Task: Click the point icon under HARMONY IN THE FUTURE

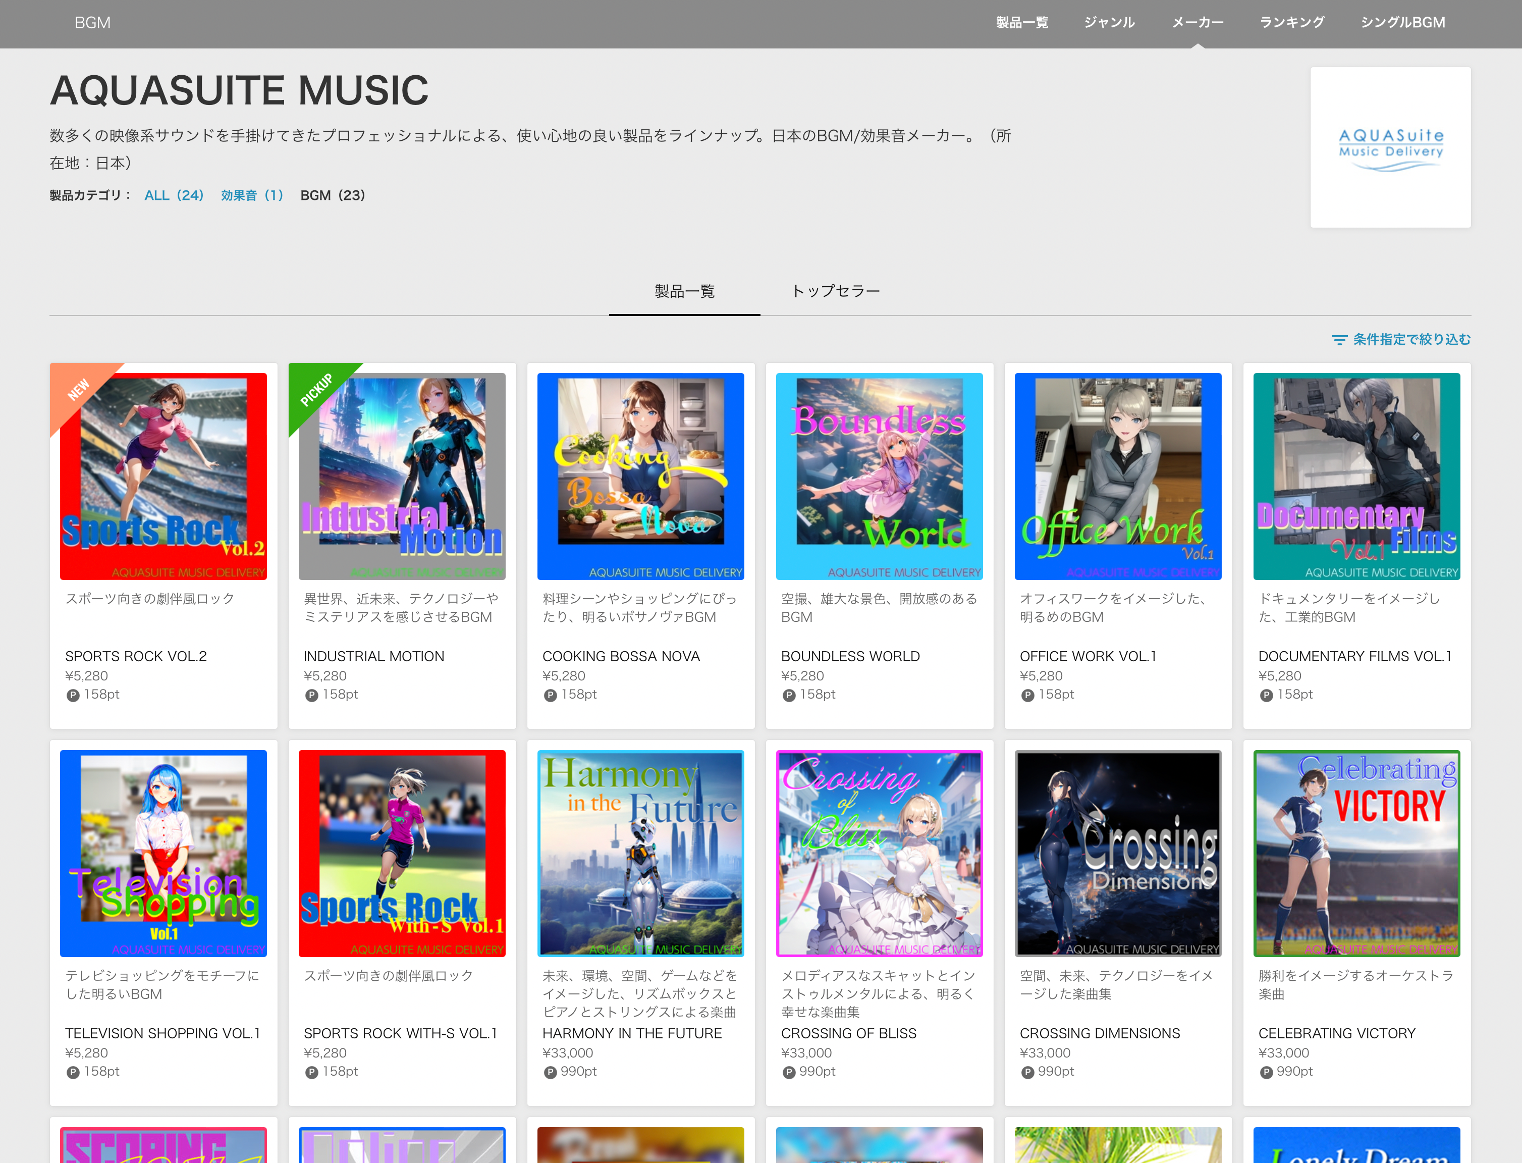Action: (x=550, y=1072)
